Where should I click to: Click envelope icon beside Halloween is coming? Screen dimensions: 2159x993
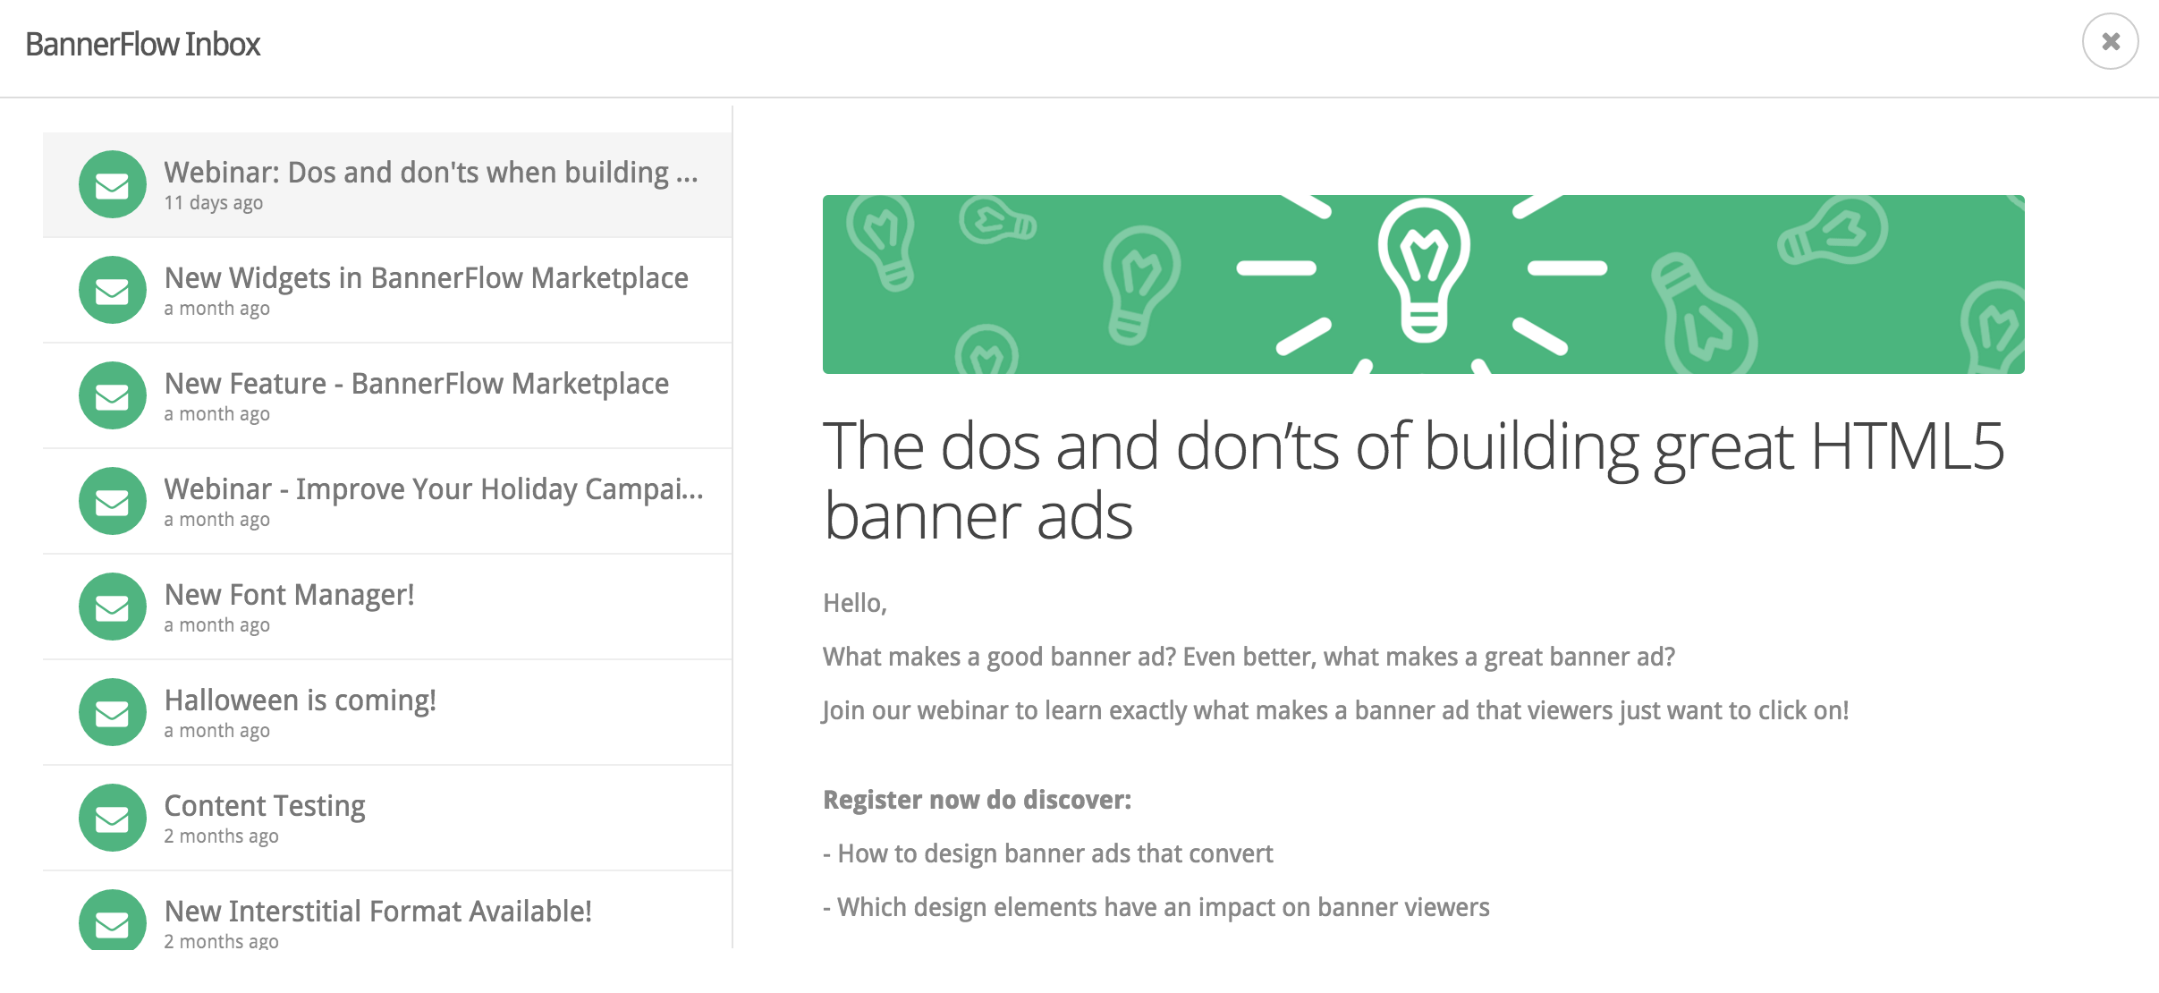coord(112,712)
